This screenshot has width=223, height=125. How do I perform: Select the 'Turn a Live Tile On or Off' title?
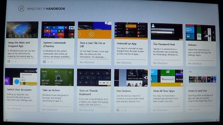pyautogui.click(x=92, y=45)
